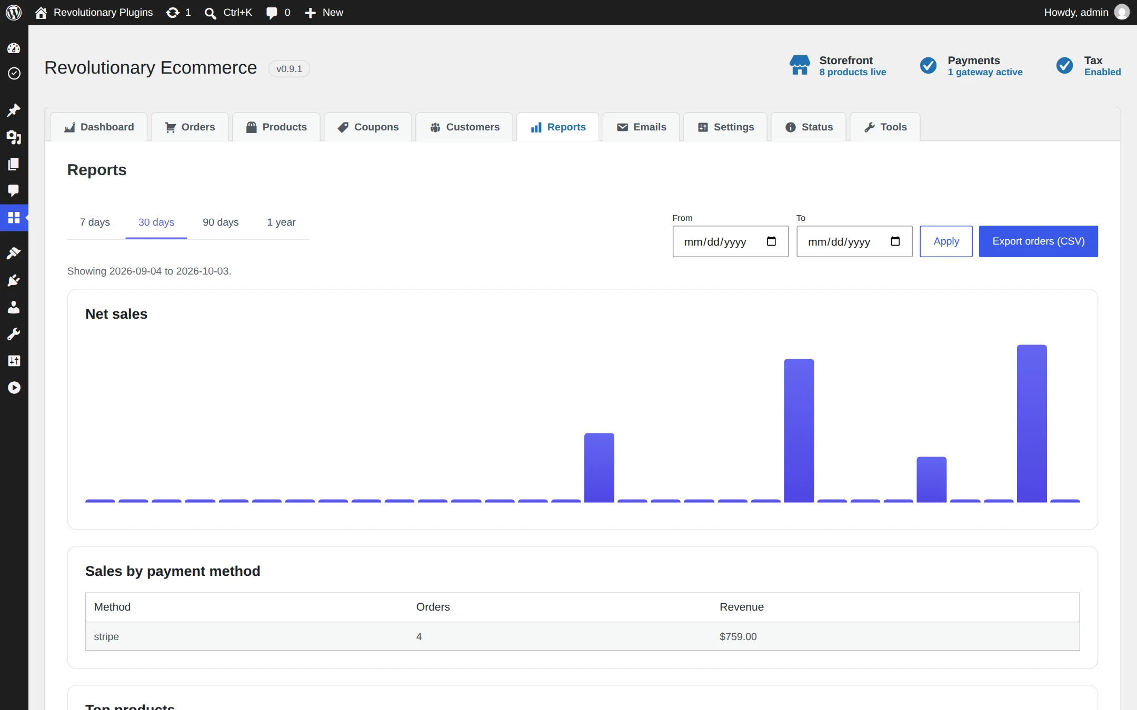
Task: Open the From date calendar picker
Action: 771,241
